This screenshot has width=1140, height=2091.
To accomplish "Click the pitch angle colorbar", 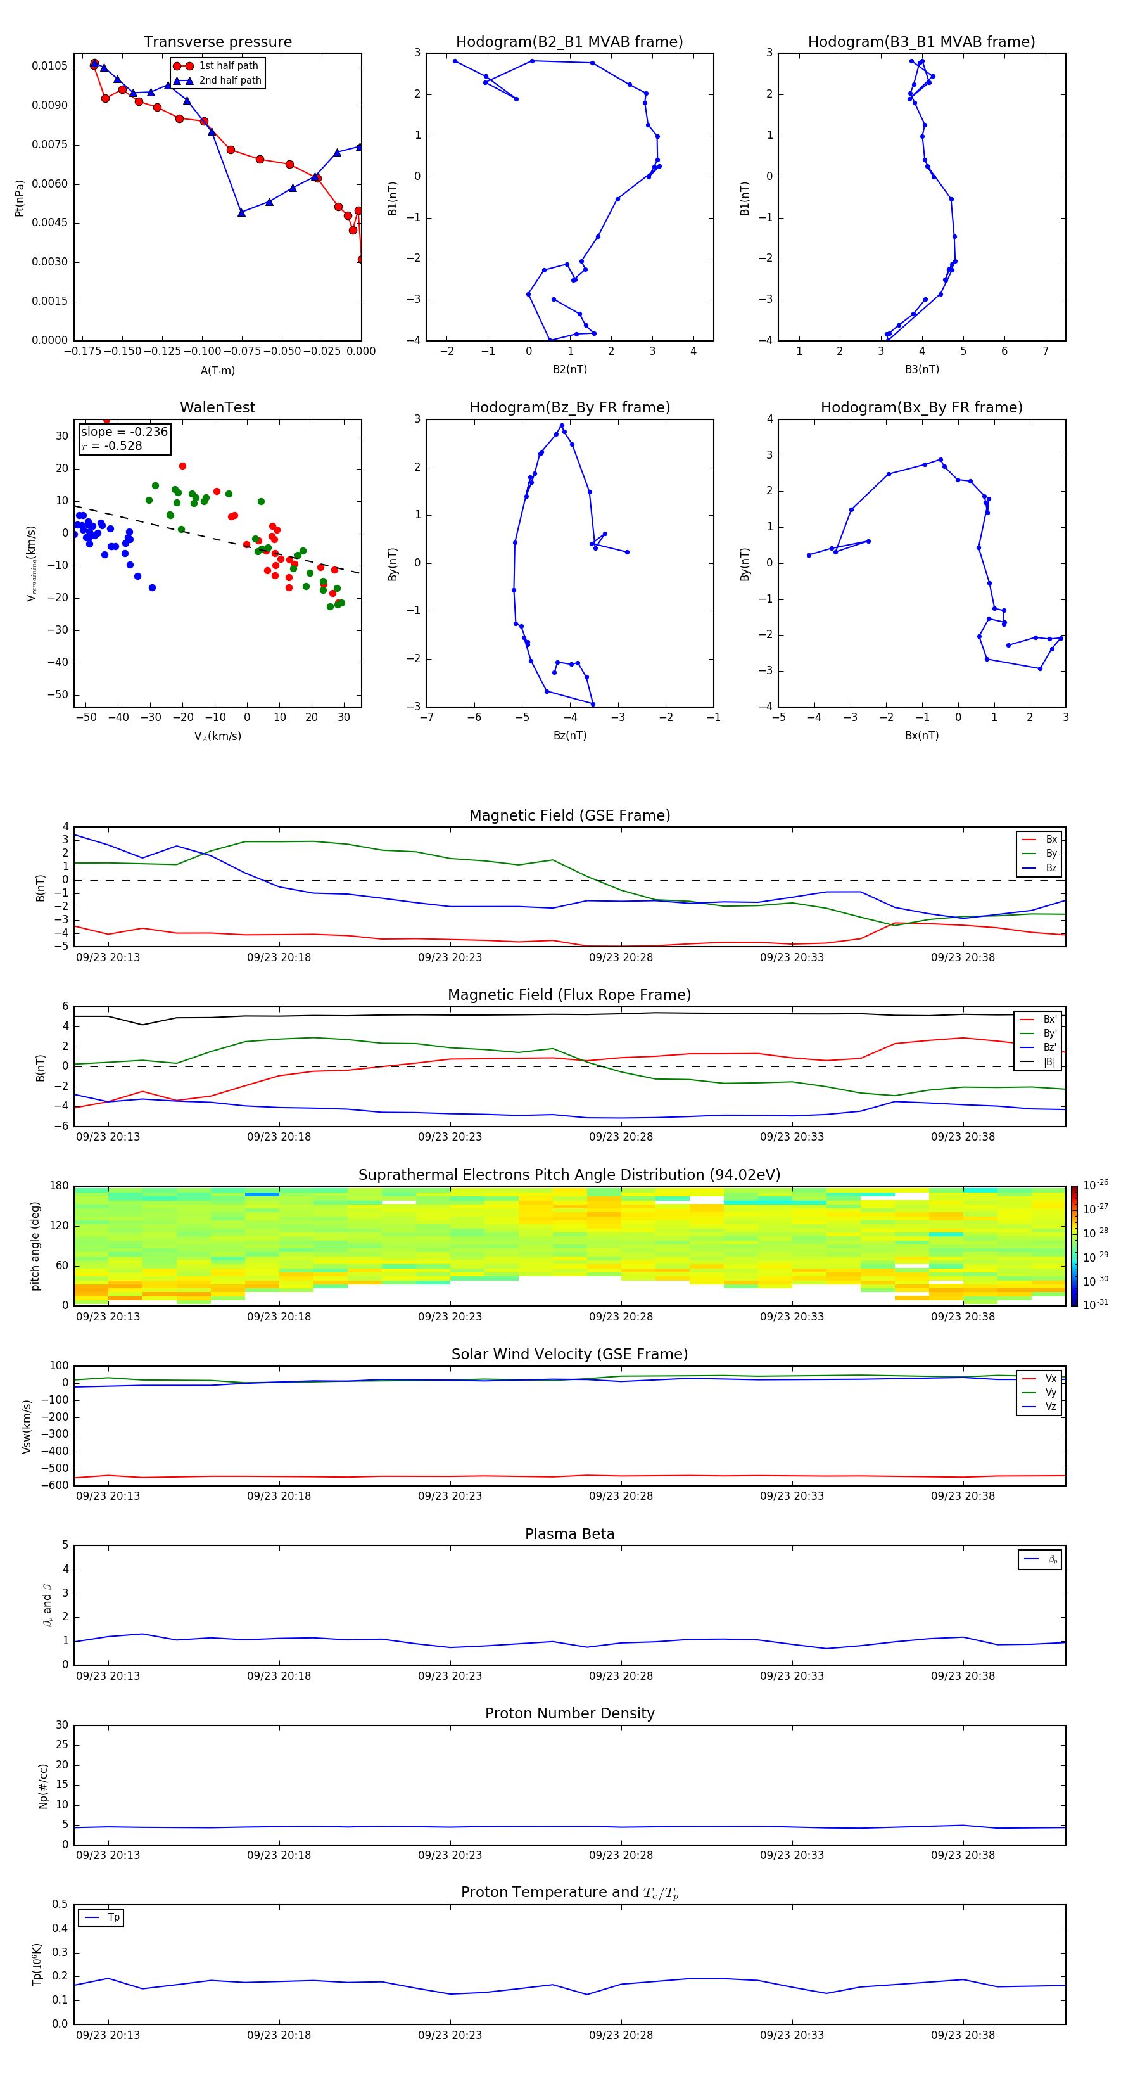I will coord(1074,1245).
